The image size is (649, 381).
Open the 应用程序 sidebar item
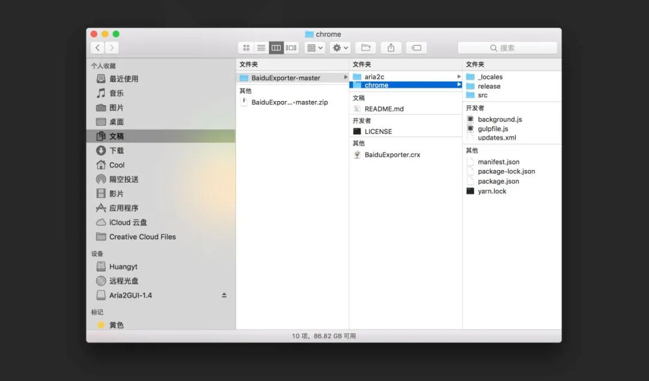point(124,208)
